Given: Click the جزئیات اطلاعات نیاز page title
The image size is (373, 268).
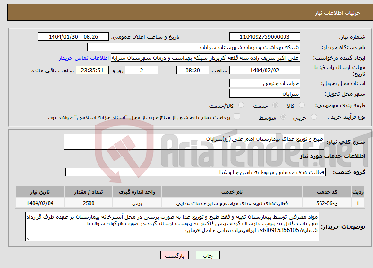Looking at the screenshot, I should point(338,13).
